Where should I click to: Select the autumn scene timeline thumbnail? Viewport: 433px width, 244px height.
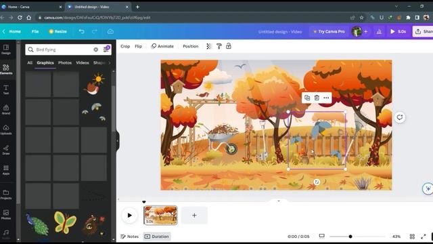coord(160,216)
